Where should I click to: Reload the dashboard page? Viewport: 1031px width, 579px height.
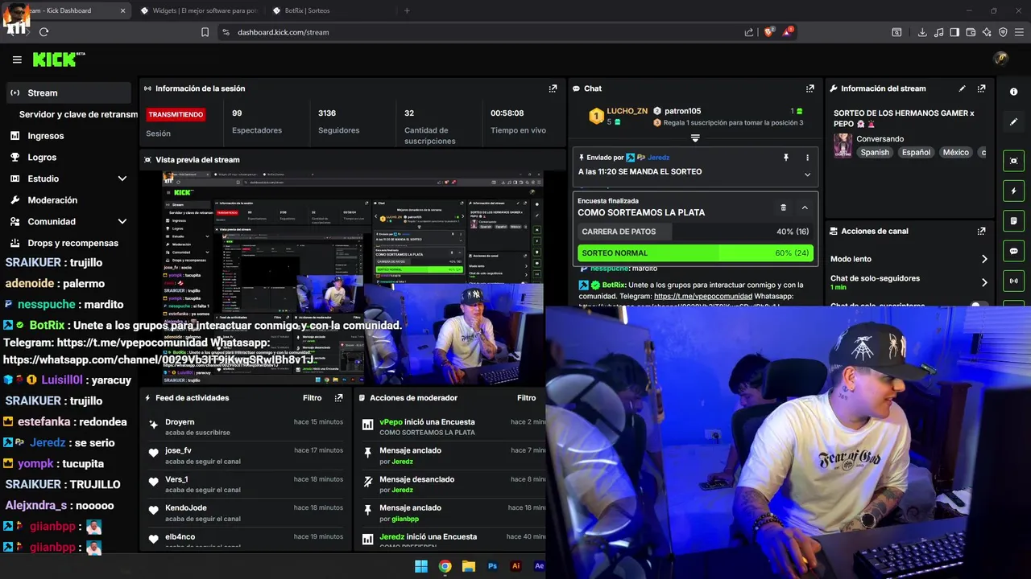(x=43, y=32)
